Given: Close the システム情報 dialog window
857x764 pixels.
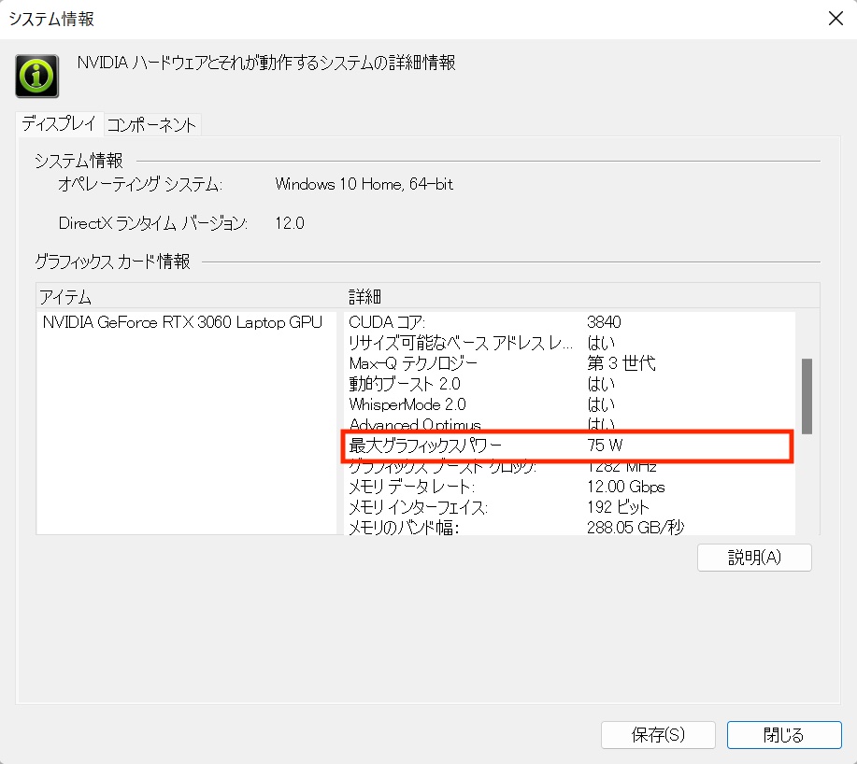Looking at the screenshot, I should pyautogui.click(x=836, y=19).
